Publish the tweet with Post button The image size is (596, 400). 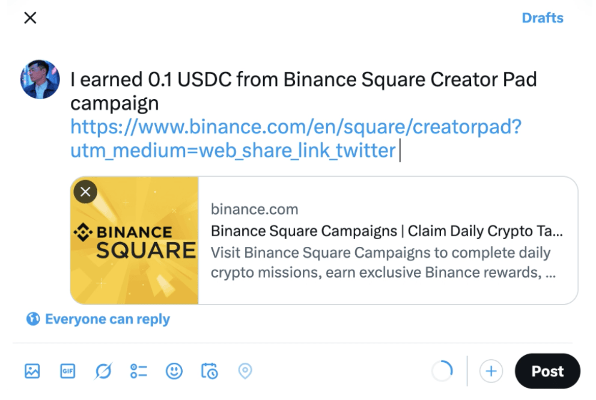[x=547, y=371]
